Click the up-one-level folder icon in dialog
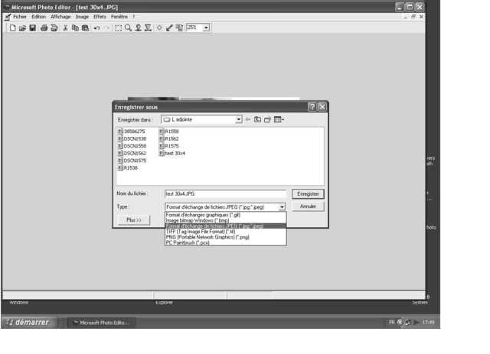 point(257,119)
